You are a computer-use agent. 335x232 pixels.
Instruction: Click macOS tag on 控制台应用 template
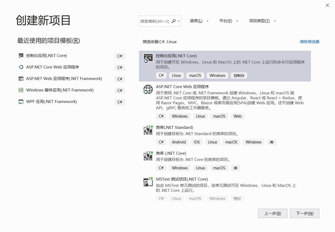pyautogui.click(x=195, y=75)
